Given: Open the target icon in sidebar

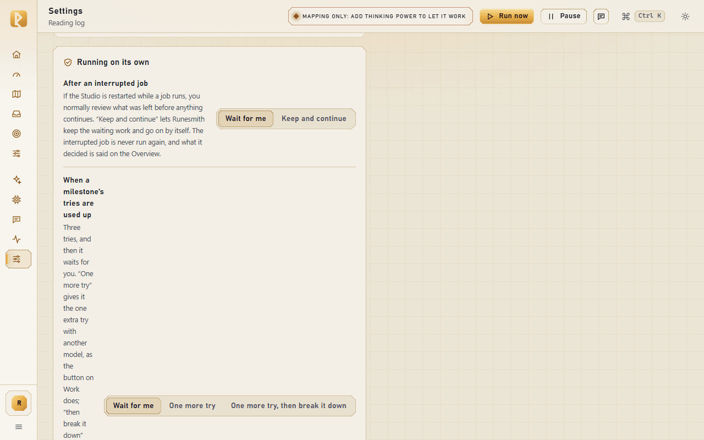Looking at the screenshot, I should coord(16,134).
